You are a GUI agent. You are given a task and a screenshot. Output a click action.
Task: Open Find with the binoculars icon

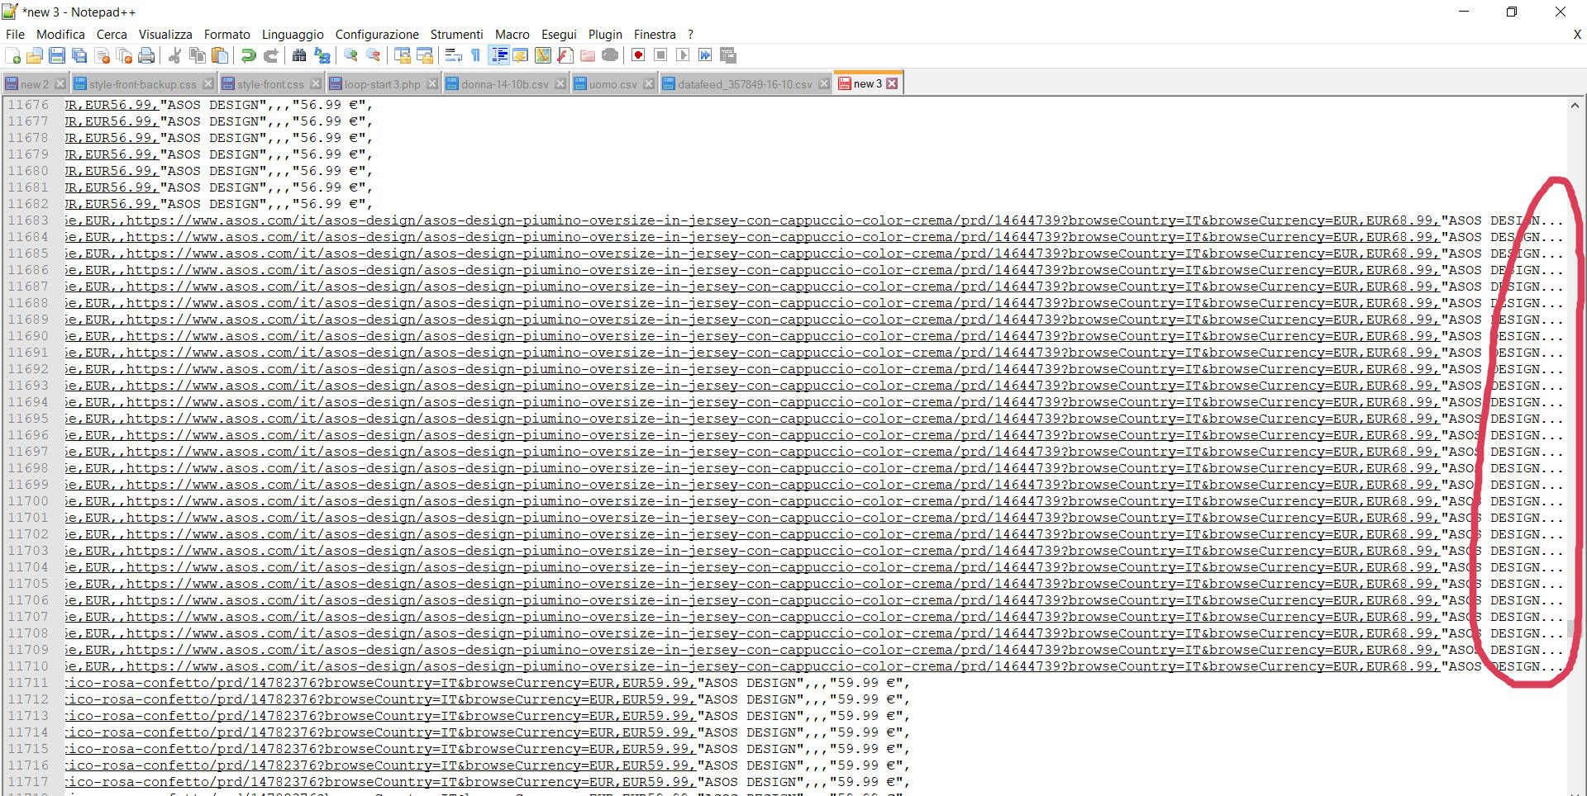tap(299, 55)
